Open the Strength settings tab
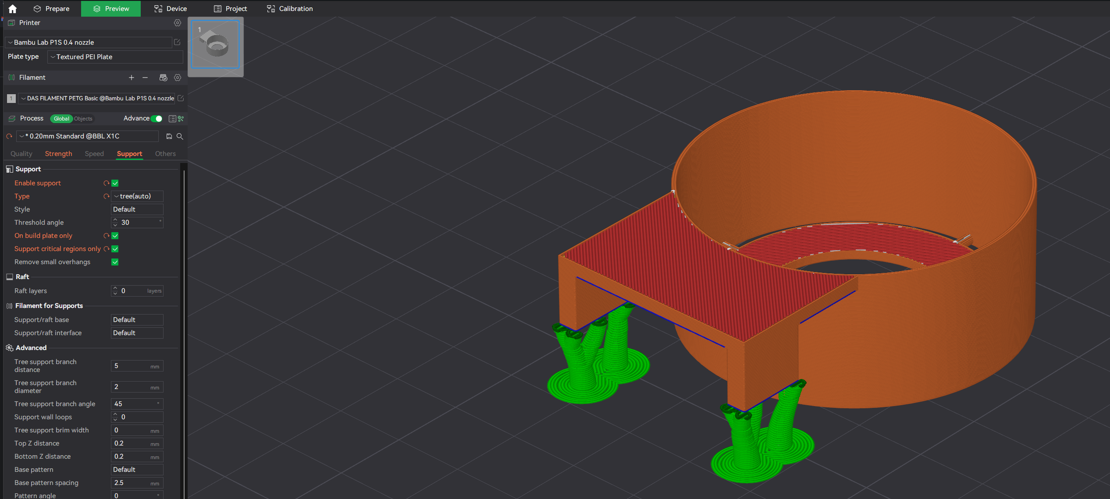This screenshot has width=1110, height=499. click(x=58, y=154)
